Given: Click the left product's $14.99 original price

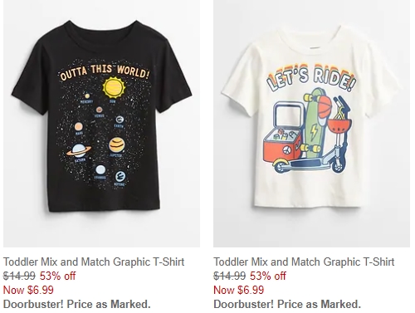Looking at the screenshot, I should click(x=19, y=276).
